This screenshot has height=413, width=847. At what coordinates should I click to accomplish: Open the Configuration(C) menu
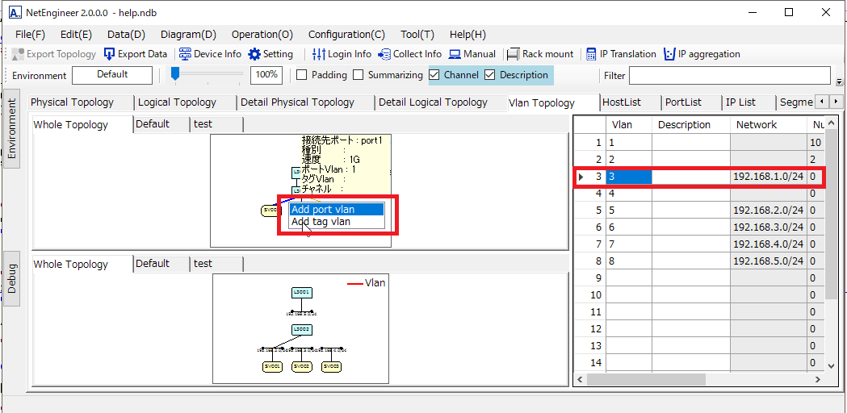tap(346, 35)
